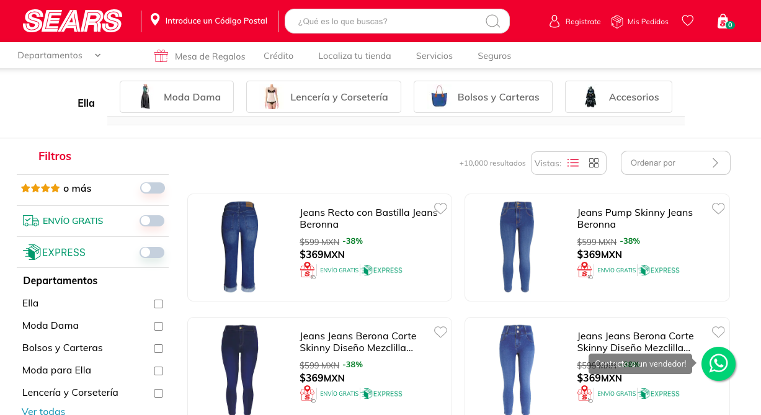Open the Servicios menu item
This screenshot has height=415, width=761.
click(x=434, y=56)
